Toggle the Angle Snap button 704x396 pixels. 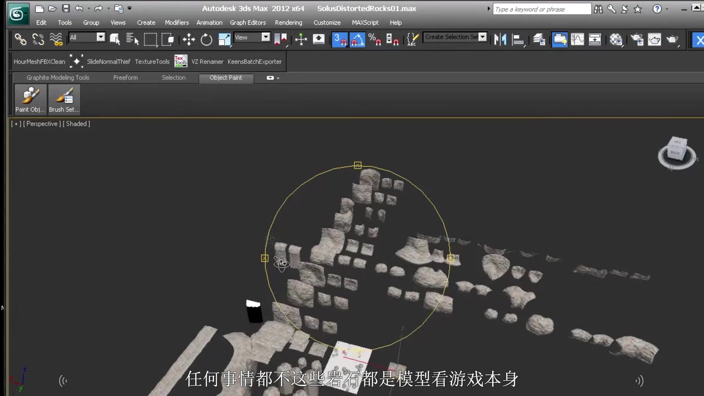(357, 40)
